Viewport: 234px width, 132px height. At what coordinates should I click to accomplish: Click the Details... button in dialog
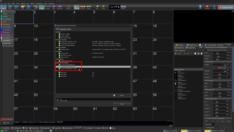click(122, 95)
